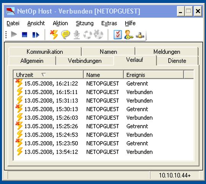Screen dimensions: 206x184
Task: Click Verbunden event in the 13:54:12 row
Action: click(x=139, y=152)
